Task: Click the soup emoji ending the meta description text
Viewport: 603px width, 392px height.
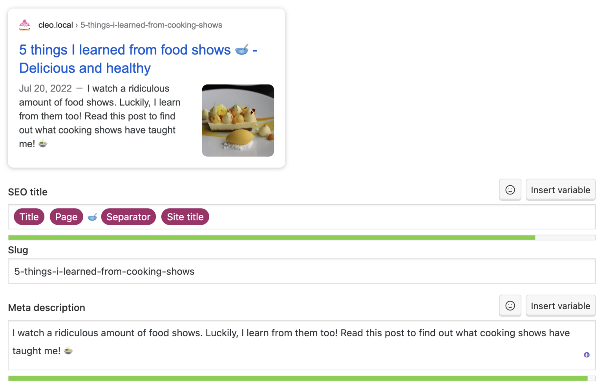Action: (x=68, y=351)
